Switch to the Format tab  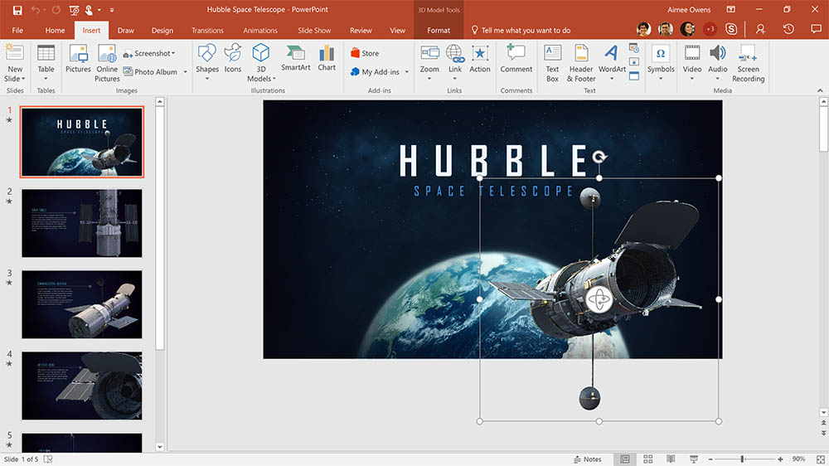click(x=439, y=31)
